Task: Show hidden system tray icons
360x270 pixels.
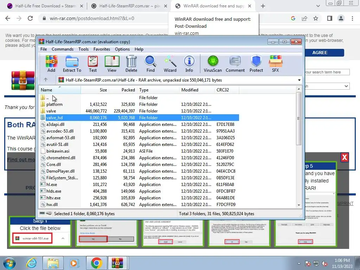Action: (299, 263)
